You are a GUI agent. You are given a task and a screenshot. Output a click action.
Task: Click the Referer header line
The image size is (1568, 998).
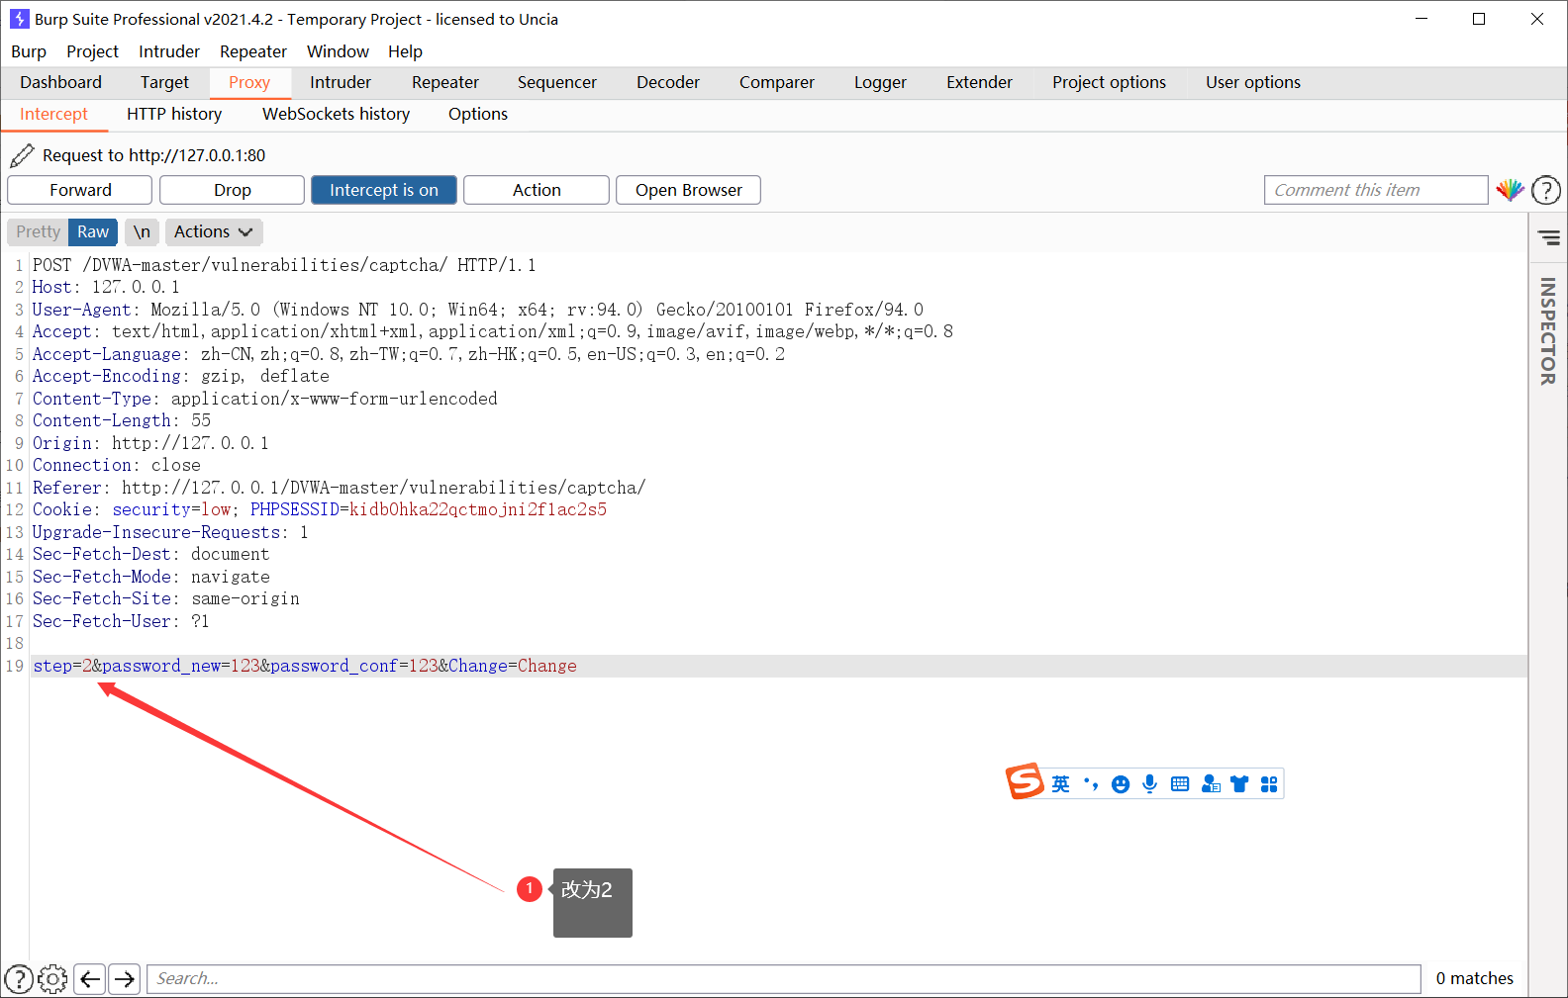[x=339, y=488]
